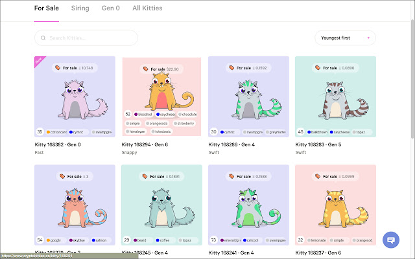The width and height of the screenshot is (415, 259).
Task: Open the salmon blue-striped cat priced at 3
Action: [x=75, y=205]
